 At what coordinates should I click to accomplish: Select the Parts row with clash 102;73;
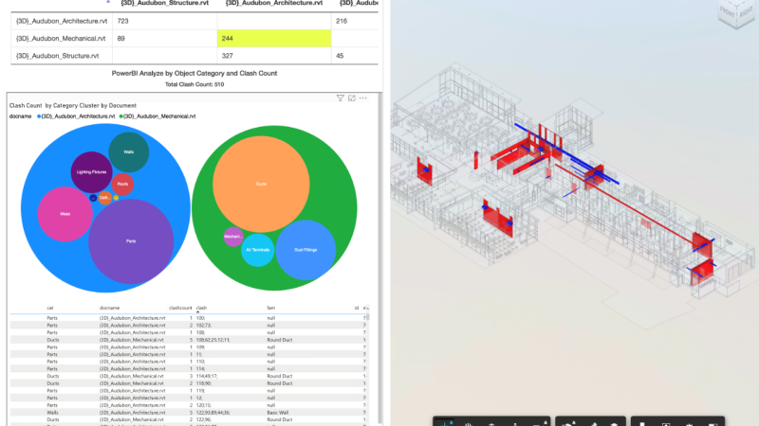[189, 326]
